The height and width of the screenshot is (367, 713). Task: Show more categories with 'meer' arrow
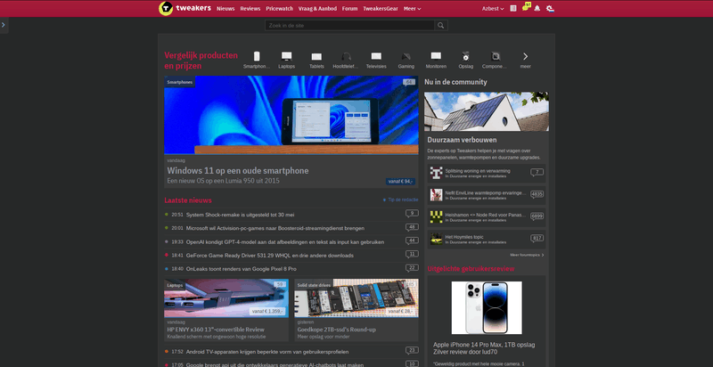point(525,60)
